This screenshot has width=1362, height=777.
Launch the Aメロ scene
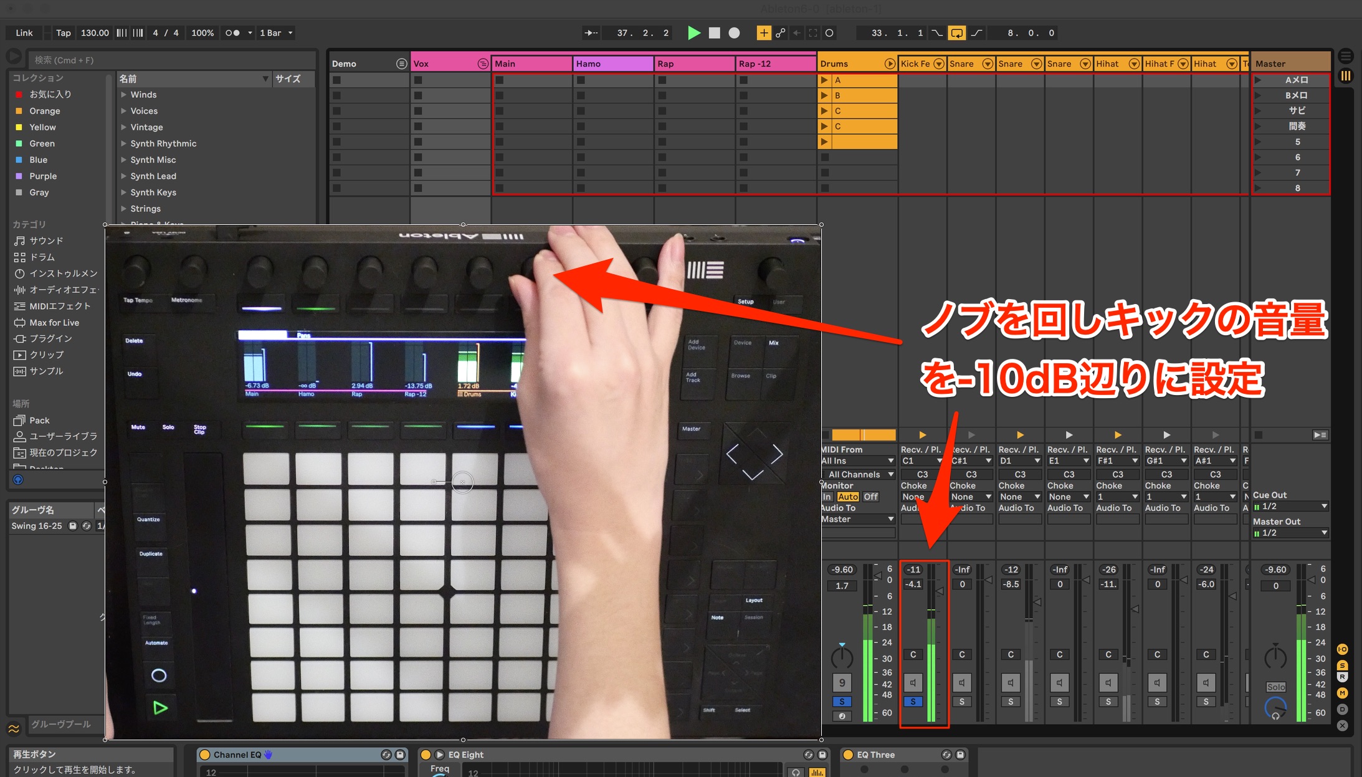click(x=1258, y=80)
